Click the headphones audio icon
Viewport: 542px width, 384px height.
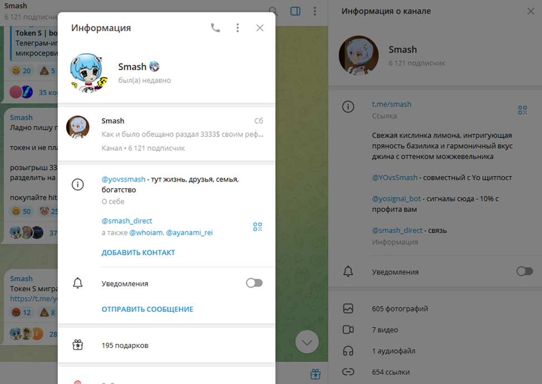click(x=348, y=351)
